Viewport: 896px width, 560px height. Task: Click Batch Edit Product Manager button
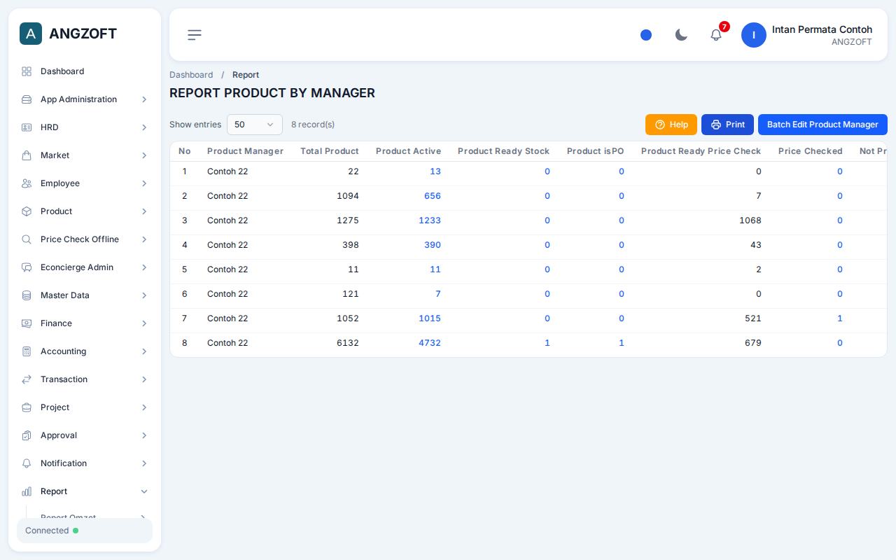pos(822,125)
